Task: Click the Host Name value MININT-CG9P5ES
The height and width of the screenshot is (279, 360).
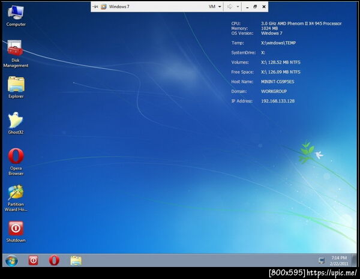Action: [278, 82]
